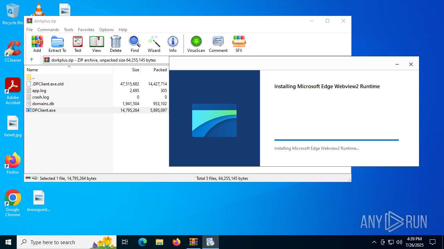Viewport: 444px width, 249px height.
Task: Click status text 'Total 5 files, 64,255,145 bytes'
Action: click(222, 178)
